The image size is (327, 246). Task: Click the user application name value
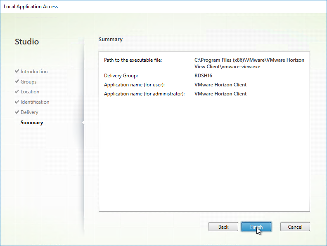coord(220,85)
